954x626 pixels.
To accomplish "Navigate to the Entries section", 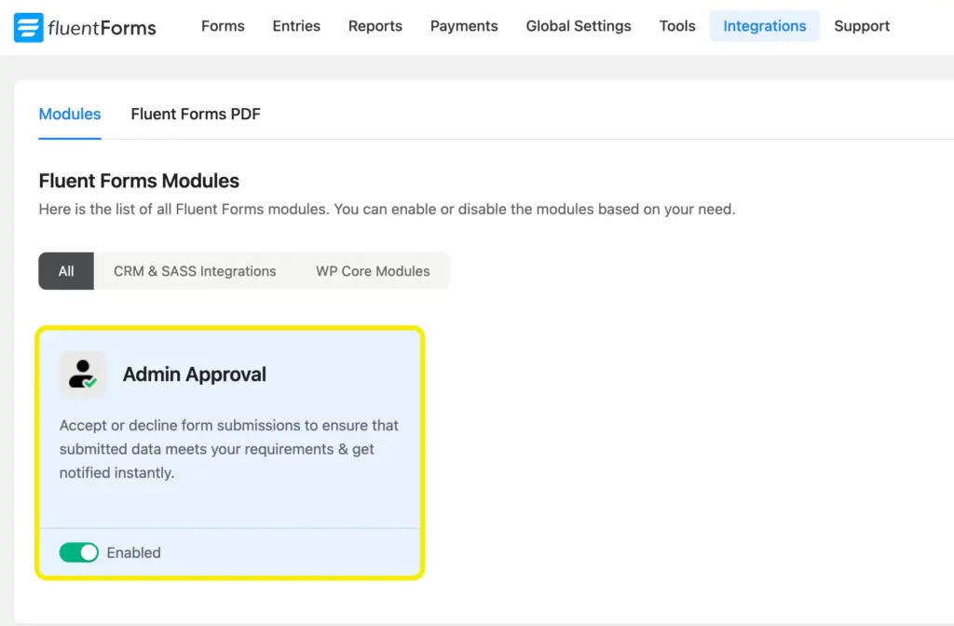I will [295, 26].
